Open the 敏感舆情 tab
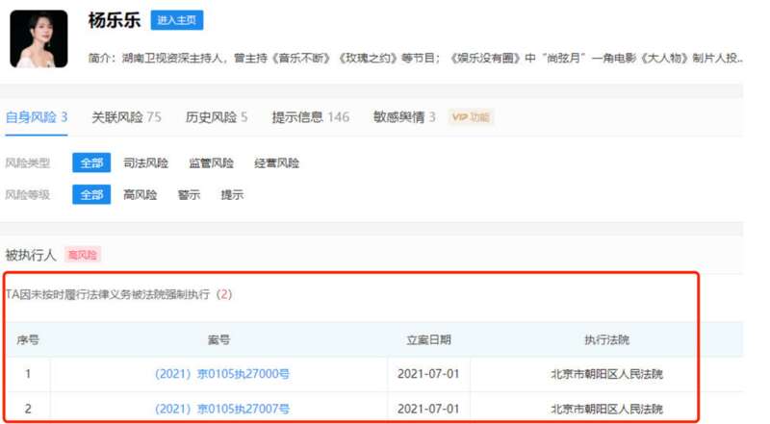 (x=404, y=117)
